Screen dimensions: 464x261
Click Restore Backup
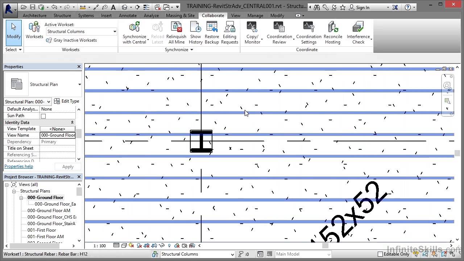(212, 33)
